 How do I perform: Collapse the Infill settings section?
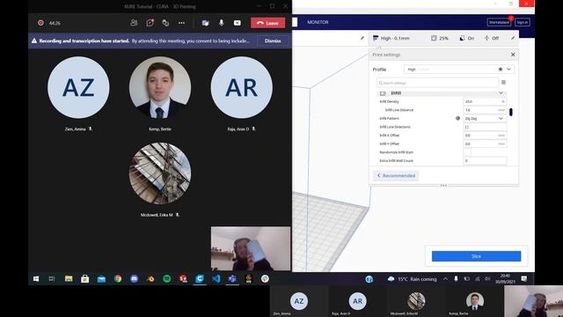point(501,93)
